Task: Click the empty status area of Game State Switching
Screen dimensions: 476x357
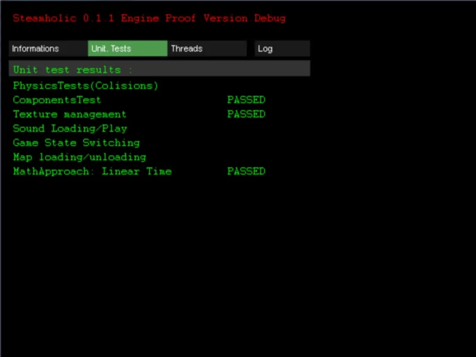Action: (x=246, y=143)
